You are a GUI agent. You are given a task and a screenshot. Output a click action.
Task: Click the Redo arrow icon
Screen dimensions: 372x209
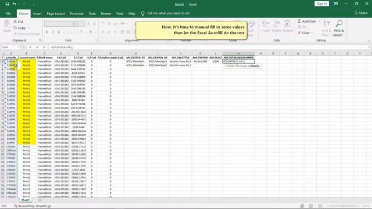pos(24,4)
